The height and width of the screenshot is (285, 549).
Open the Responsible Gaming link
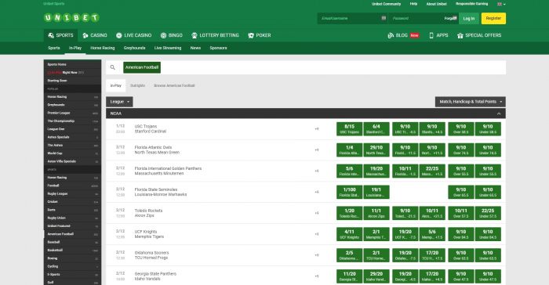click(x=471, y=4)
